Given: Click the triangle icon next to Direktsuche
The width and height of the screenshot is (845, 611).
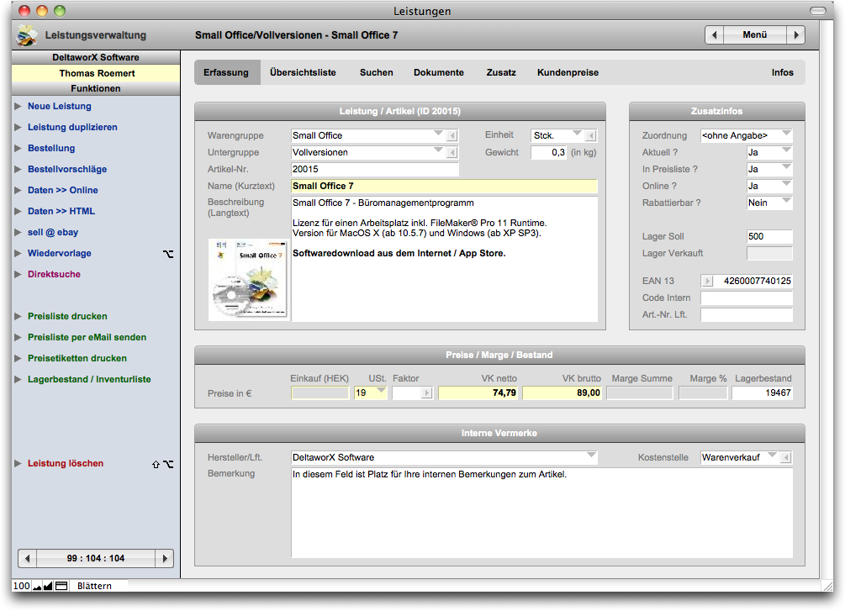Looking at the screenshot, I should (18, 274).
